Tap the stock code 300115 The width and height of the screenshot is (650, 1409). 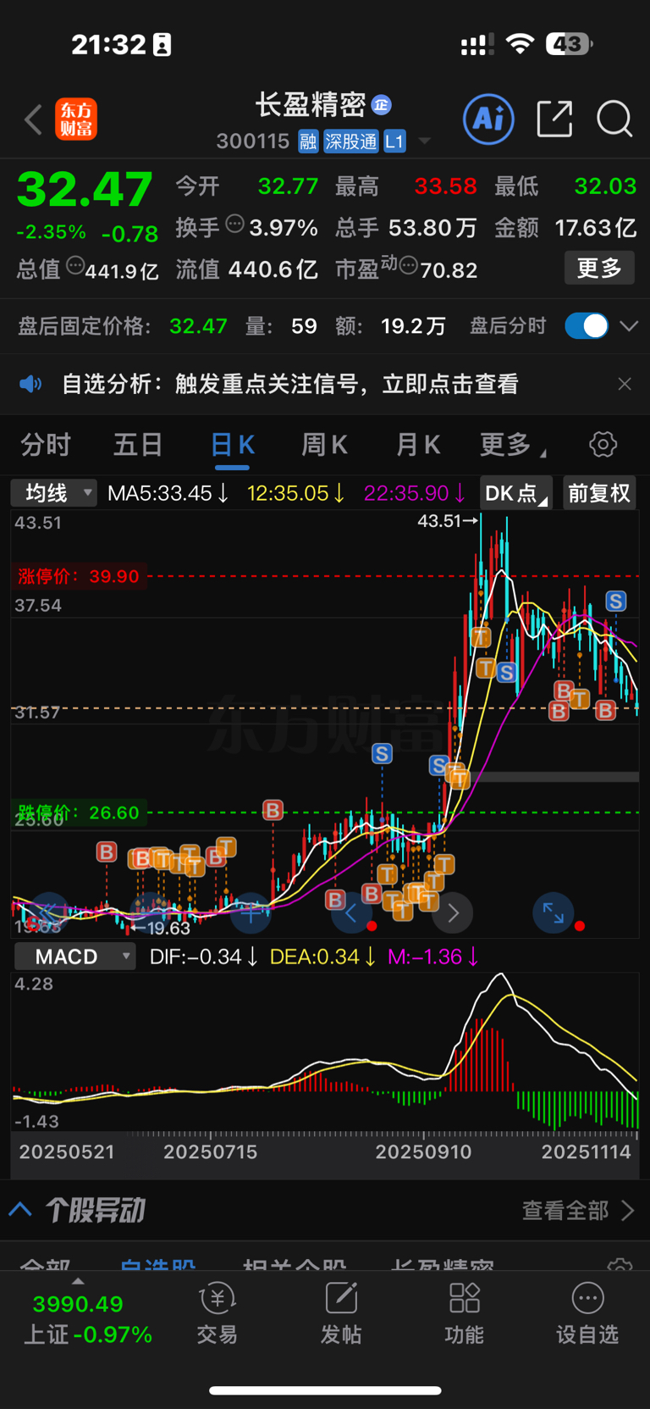[x=253, y=141]
